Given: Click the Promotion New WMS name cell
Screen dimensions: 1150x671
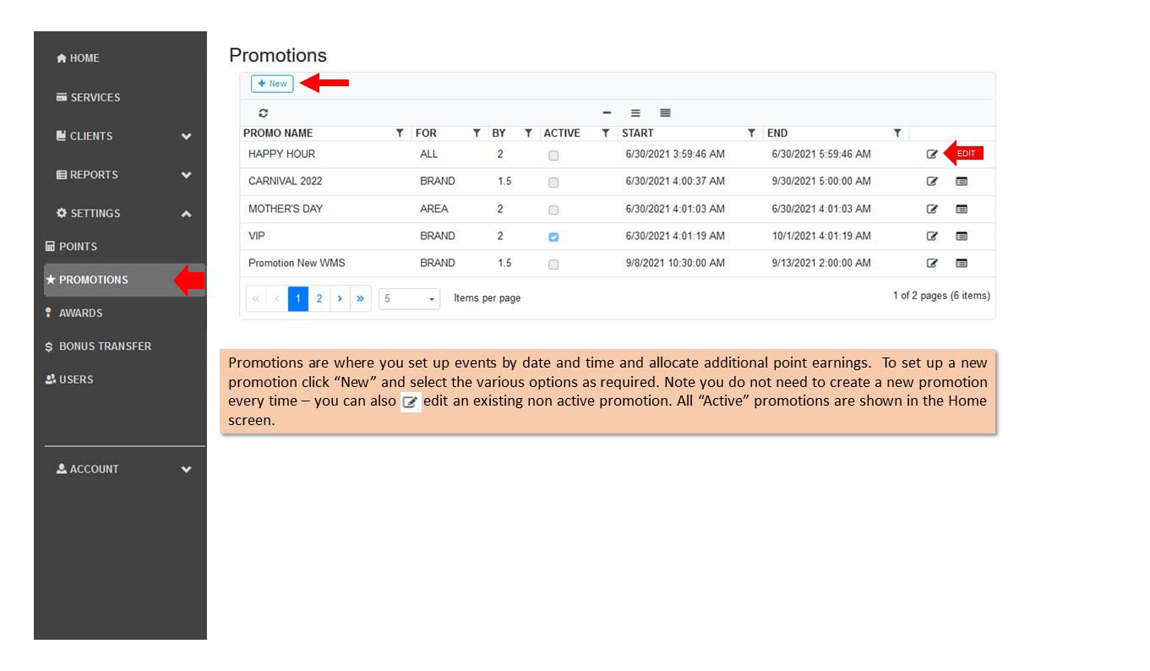Looking at the screenshot, I should pyautogui.click(x=297, y=263).
